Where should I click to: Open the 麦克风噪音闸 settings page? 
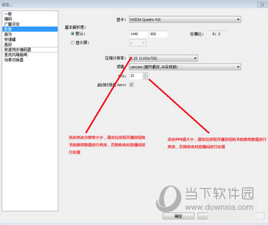(x=16, y=55)
